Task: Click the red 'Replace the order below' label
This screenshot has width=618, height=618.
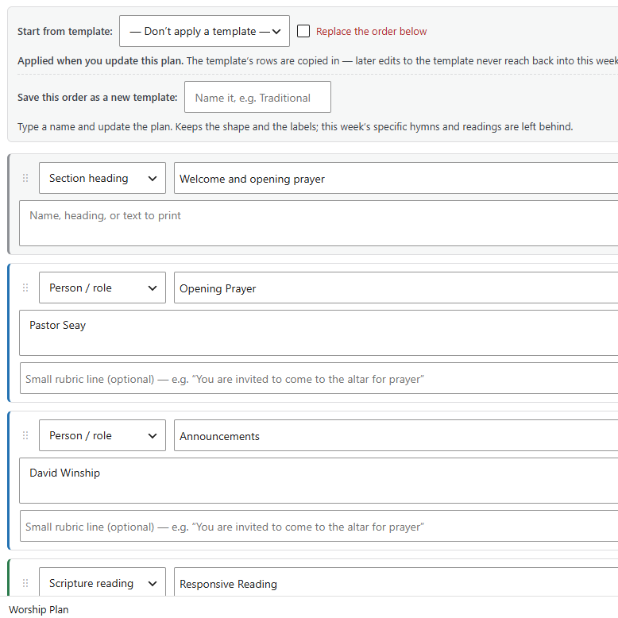Action: point(371,32)
